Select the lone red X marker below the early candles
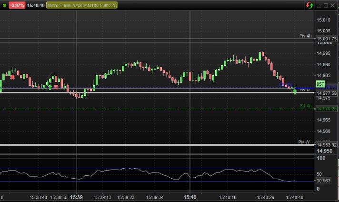Viewport: 339px width, 202px height. click(12, 77)
